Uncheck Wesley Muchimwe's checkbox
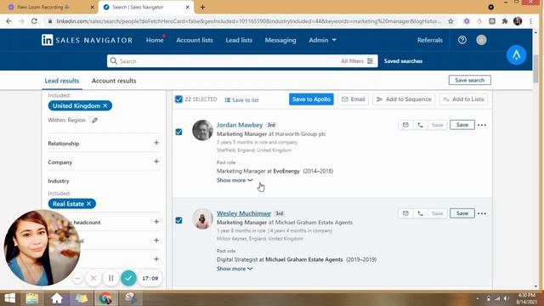The image size is (544, 306). click(x=178, y=220)
